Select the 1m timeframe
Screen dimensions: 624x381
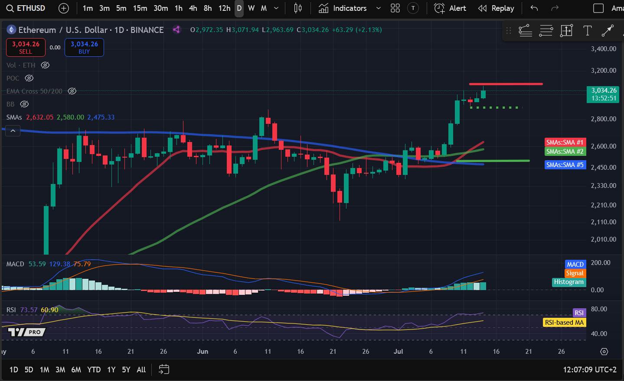(88, 8)
